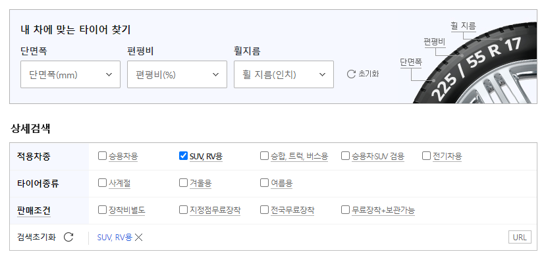546x260 pixels.
Task: Click the 검색초기화 refresh icon
Action: coord(68,238)
